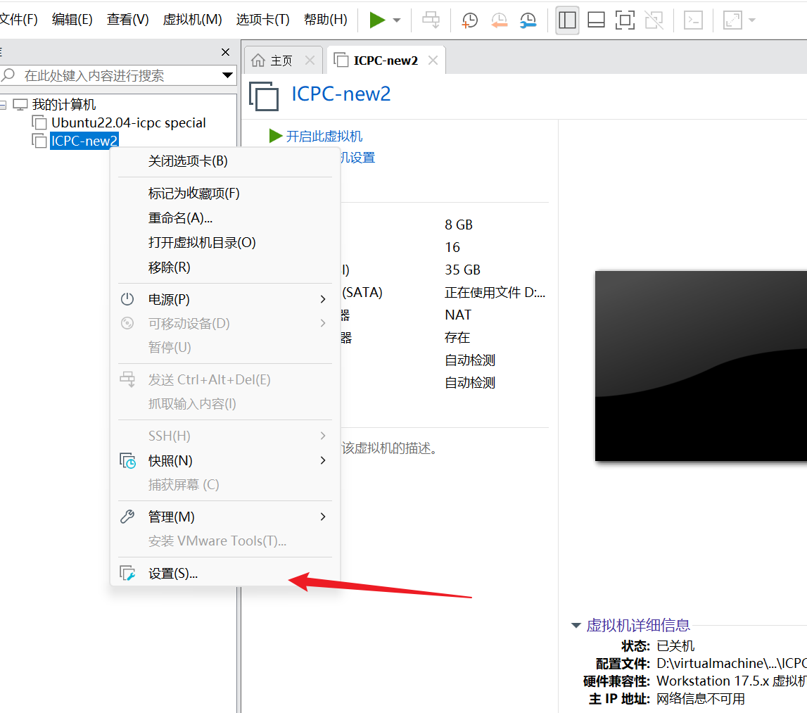This screenshot has width=807, height=713.
Task: Revert to snapshot using the orange arrow icon
Action: tap(500, 19)
